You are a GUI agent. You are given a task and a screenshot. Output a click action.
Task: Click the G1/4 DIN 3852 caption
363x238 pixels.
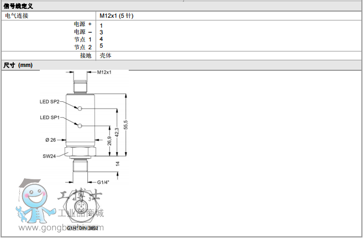click(82, 228)
